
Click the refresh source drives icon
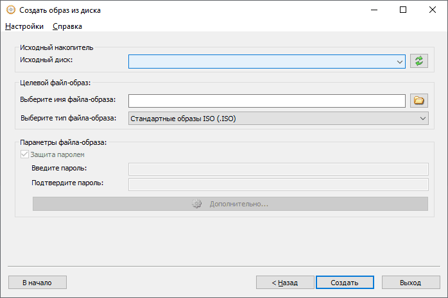click(419, 61)
